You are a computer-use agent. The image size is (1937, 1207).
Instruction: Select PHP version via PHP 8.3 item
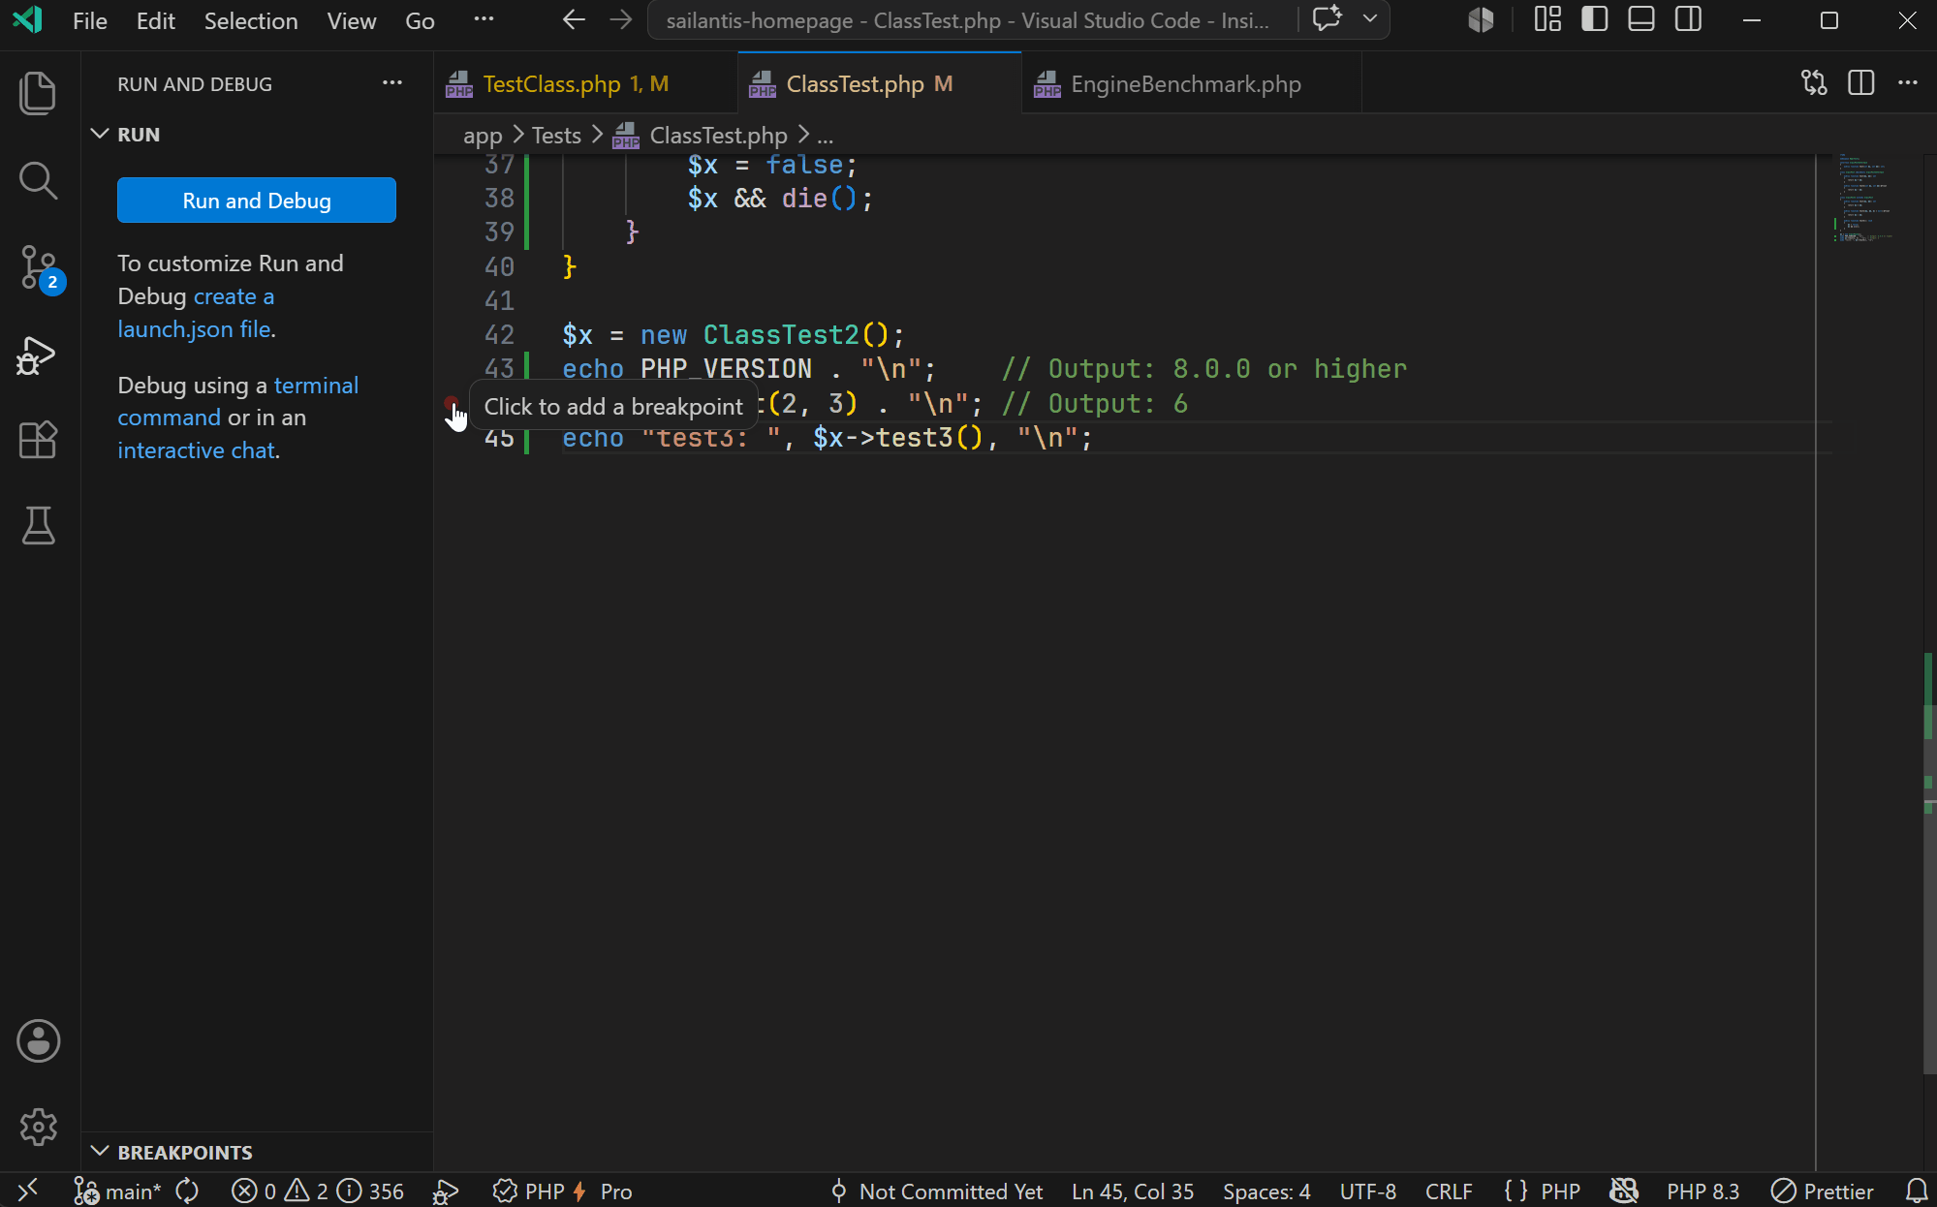[x=1703, y=1191]
